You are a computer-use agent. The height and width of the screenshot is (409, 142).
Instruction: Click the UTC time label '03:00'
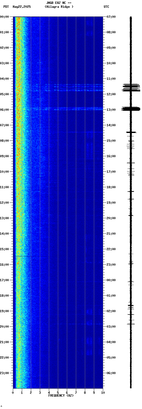coord(111,327)
